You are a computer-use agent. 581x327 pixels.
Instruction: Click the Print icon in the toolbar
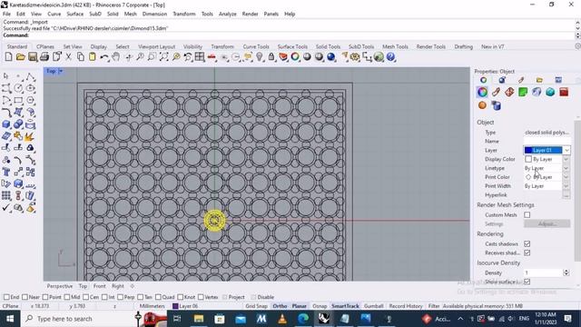tap(44, 57)
